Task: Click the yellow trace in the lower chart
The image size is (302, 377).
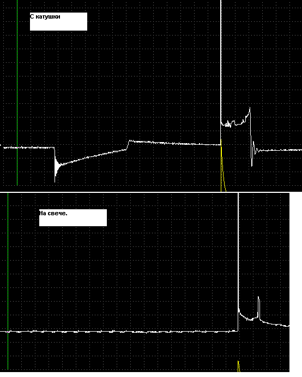Action: [x=239, y=366]
